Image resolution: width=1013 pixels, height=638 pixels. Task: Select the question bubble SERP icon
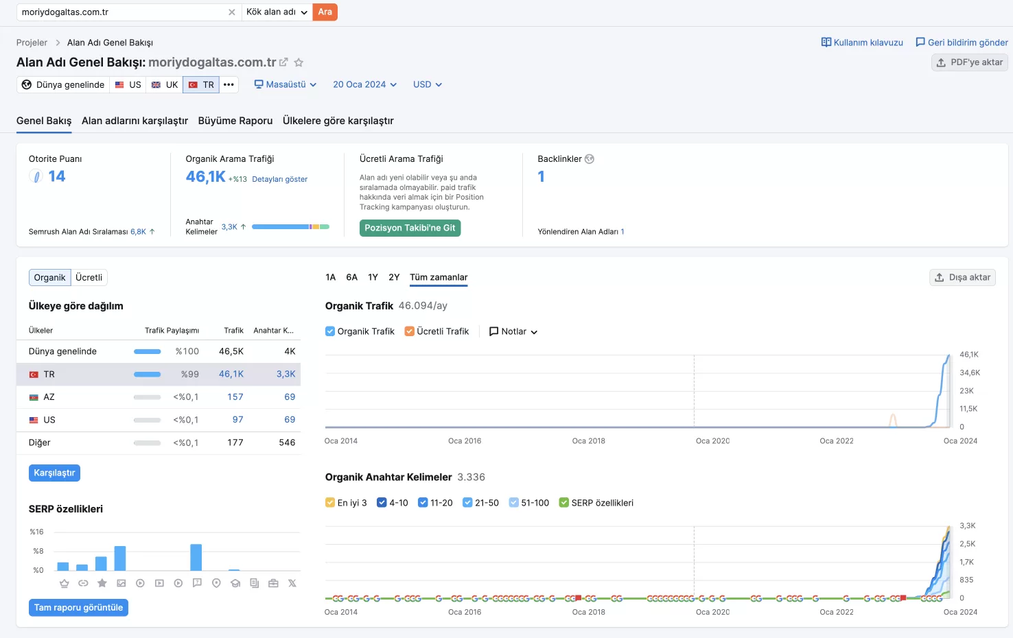coord(197,583)
